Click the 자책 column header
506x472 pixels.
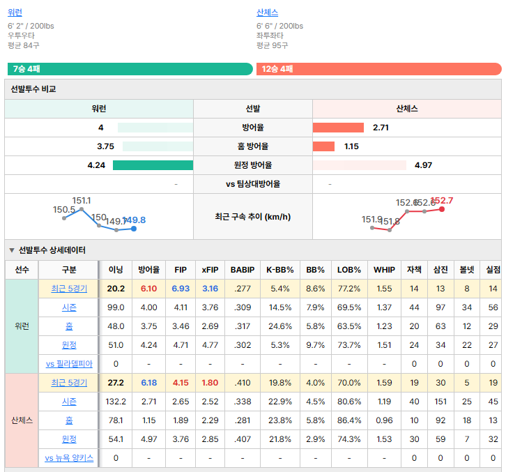tap(415, 270)
